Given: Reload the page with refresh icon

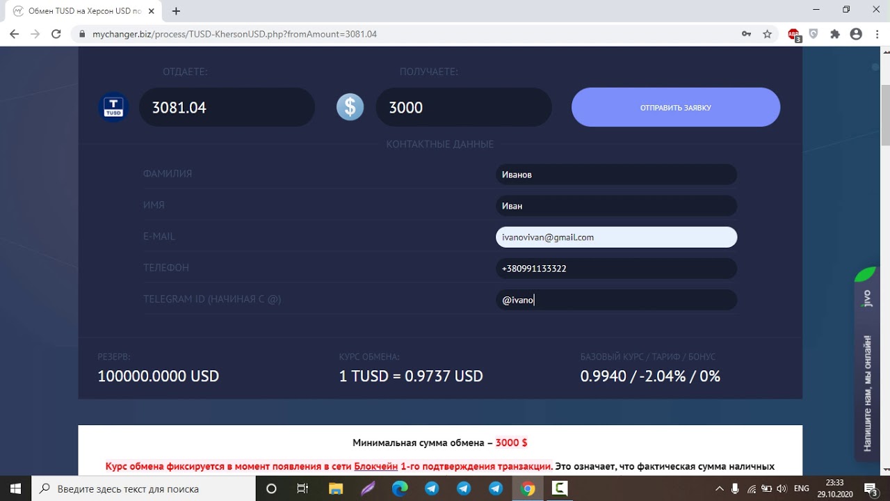Looking at the screenshot, I should coord(57,33).
